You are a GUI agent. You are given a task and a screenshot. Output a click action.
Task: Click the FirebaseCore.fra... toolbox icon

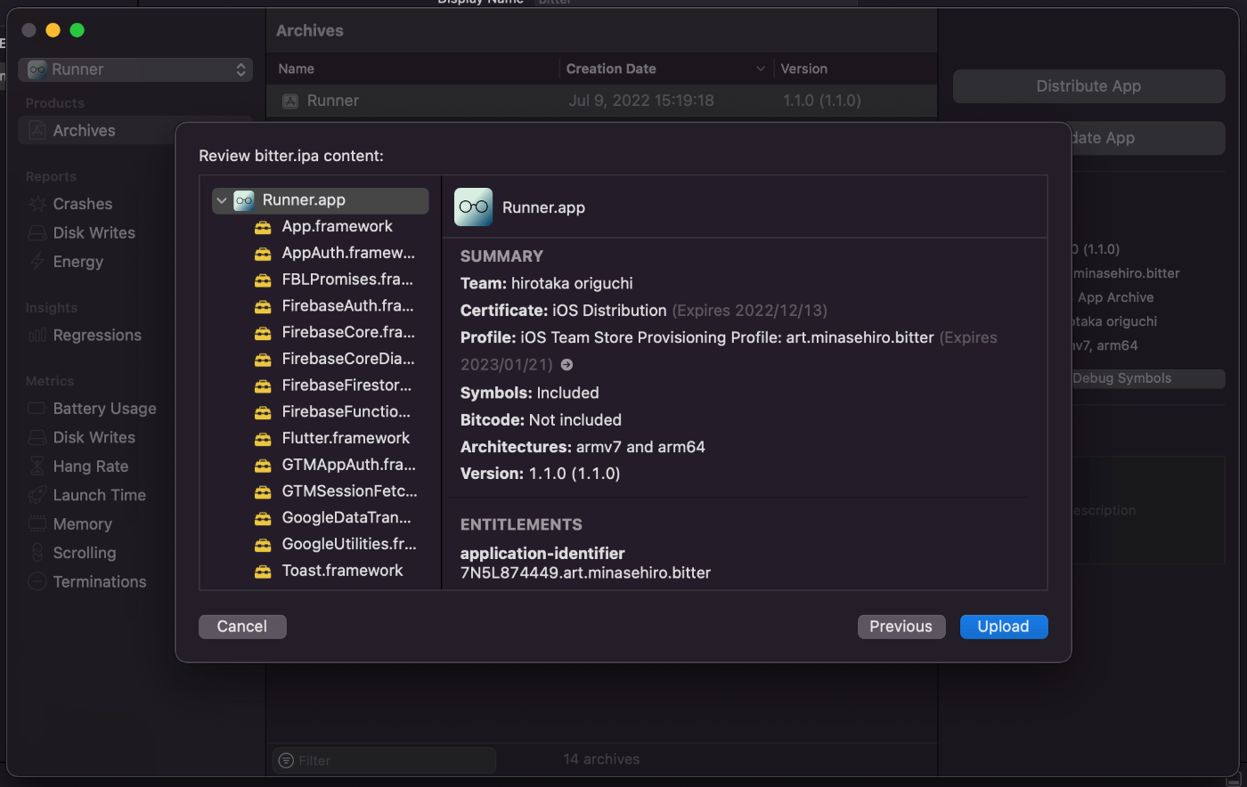tap(263, 333)
